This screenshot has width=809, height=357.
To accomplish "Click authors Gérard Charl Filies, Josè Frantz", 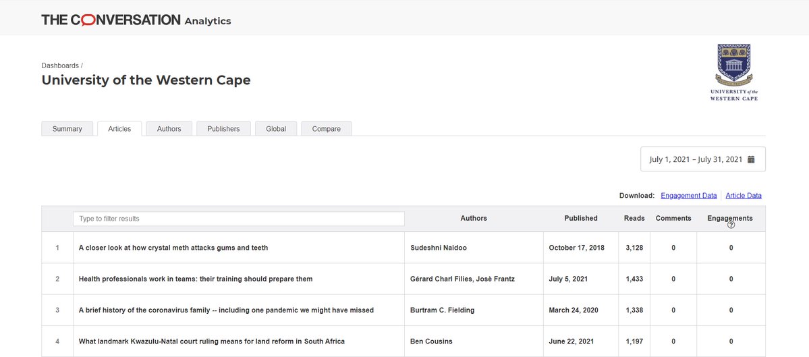I will point(462,279).
